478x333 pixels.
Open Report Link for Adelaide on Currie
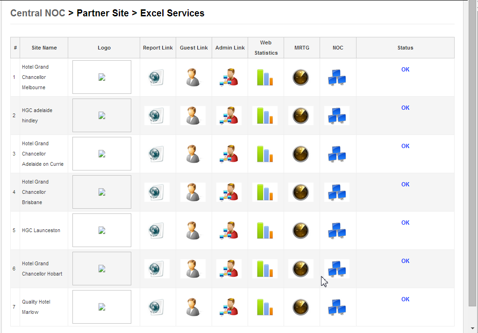157,154
